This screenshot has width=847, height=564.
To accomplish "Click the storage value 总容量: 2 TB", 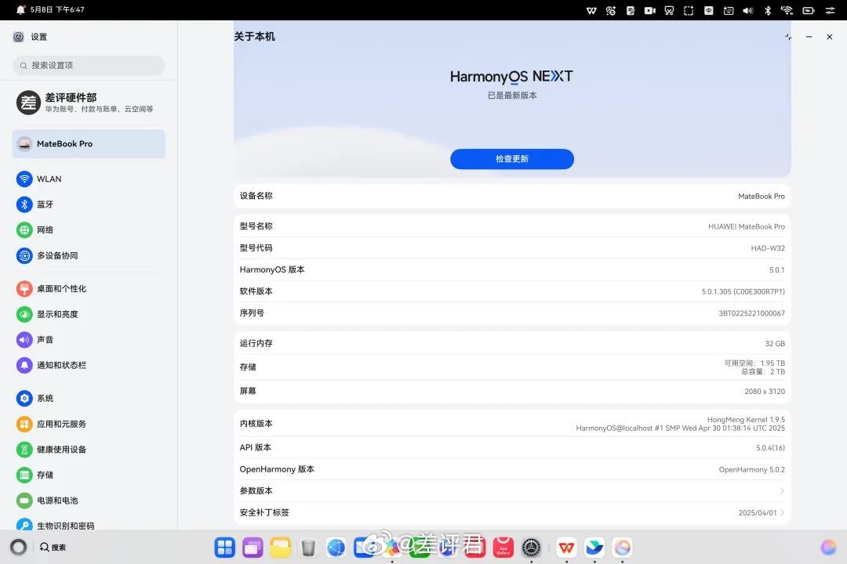I will pyautogui.click(x=763, y=372).
